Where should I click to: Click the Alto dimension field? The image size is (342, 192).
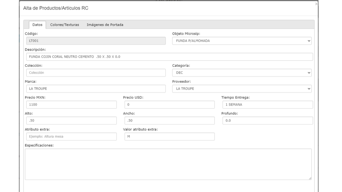coord(71,121)
